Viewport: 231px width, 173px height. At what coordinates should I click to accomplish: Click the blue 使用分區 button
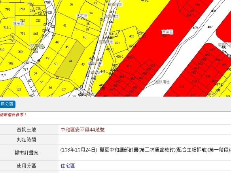7,104
